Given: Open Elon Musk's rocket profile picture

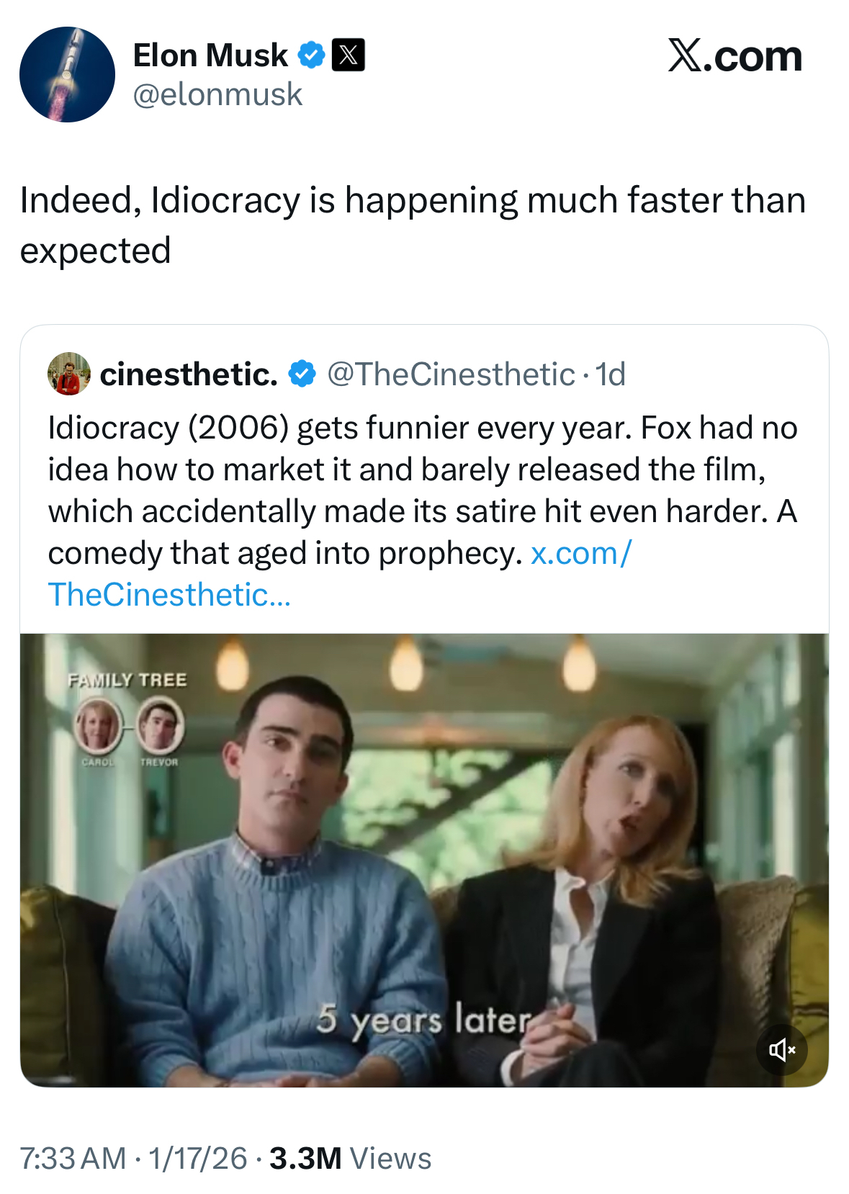Looking at the screenshot, I should pos(67,74).
